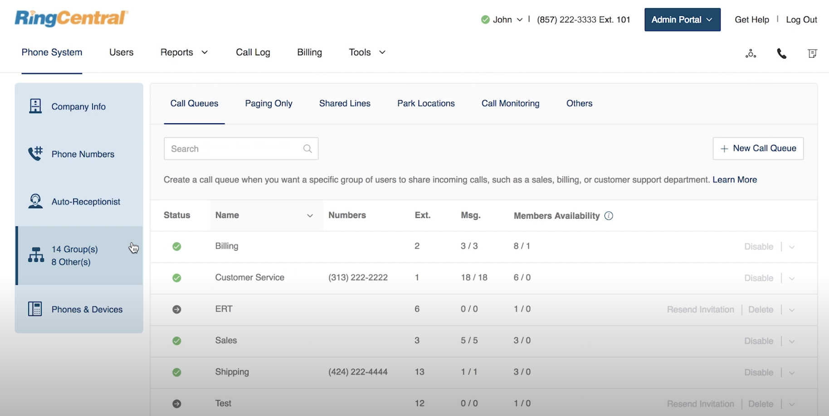Image resolution: width=829 pixels, height=416 pixels.
Task: Click the Auto-Receptionist headset icon
Action: pos(35,201)
